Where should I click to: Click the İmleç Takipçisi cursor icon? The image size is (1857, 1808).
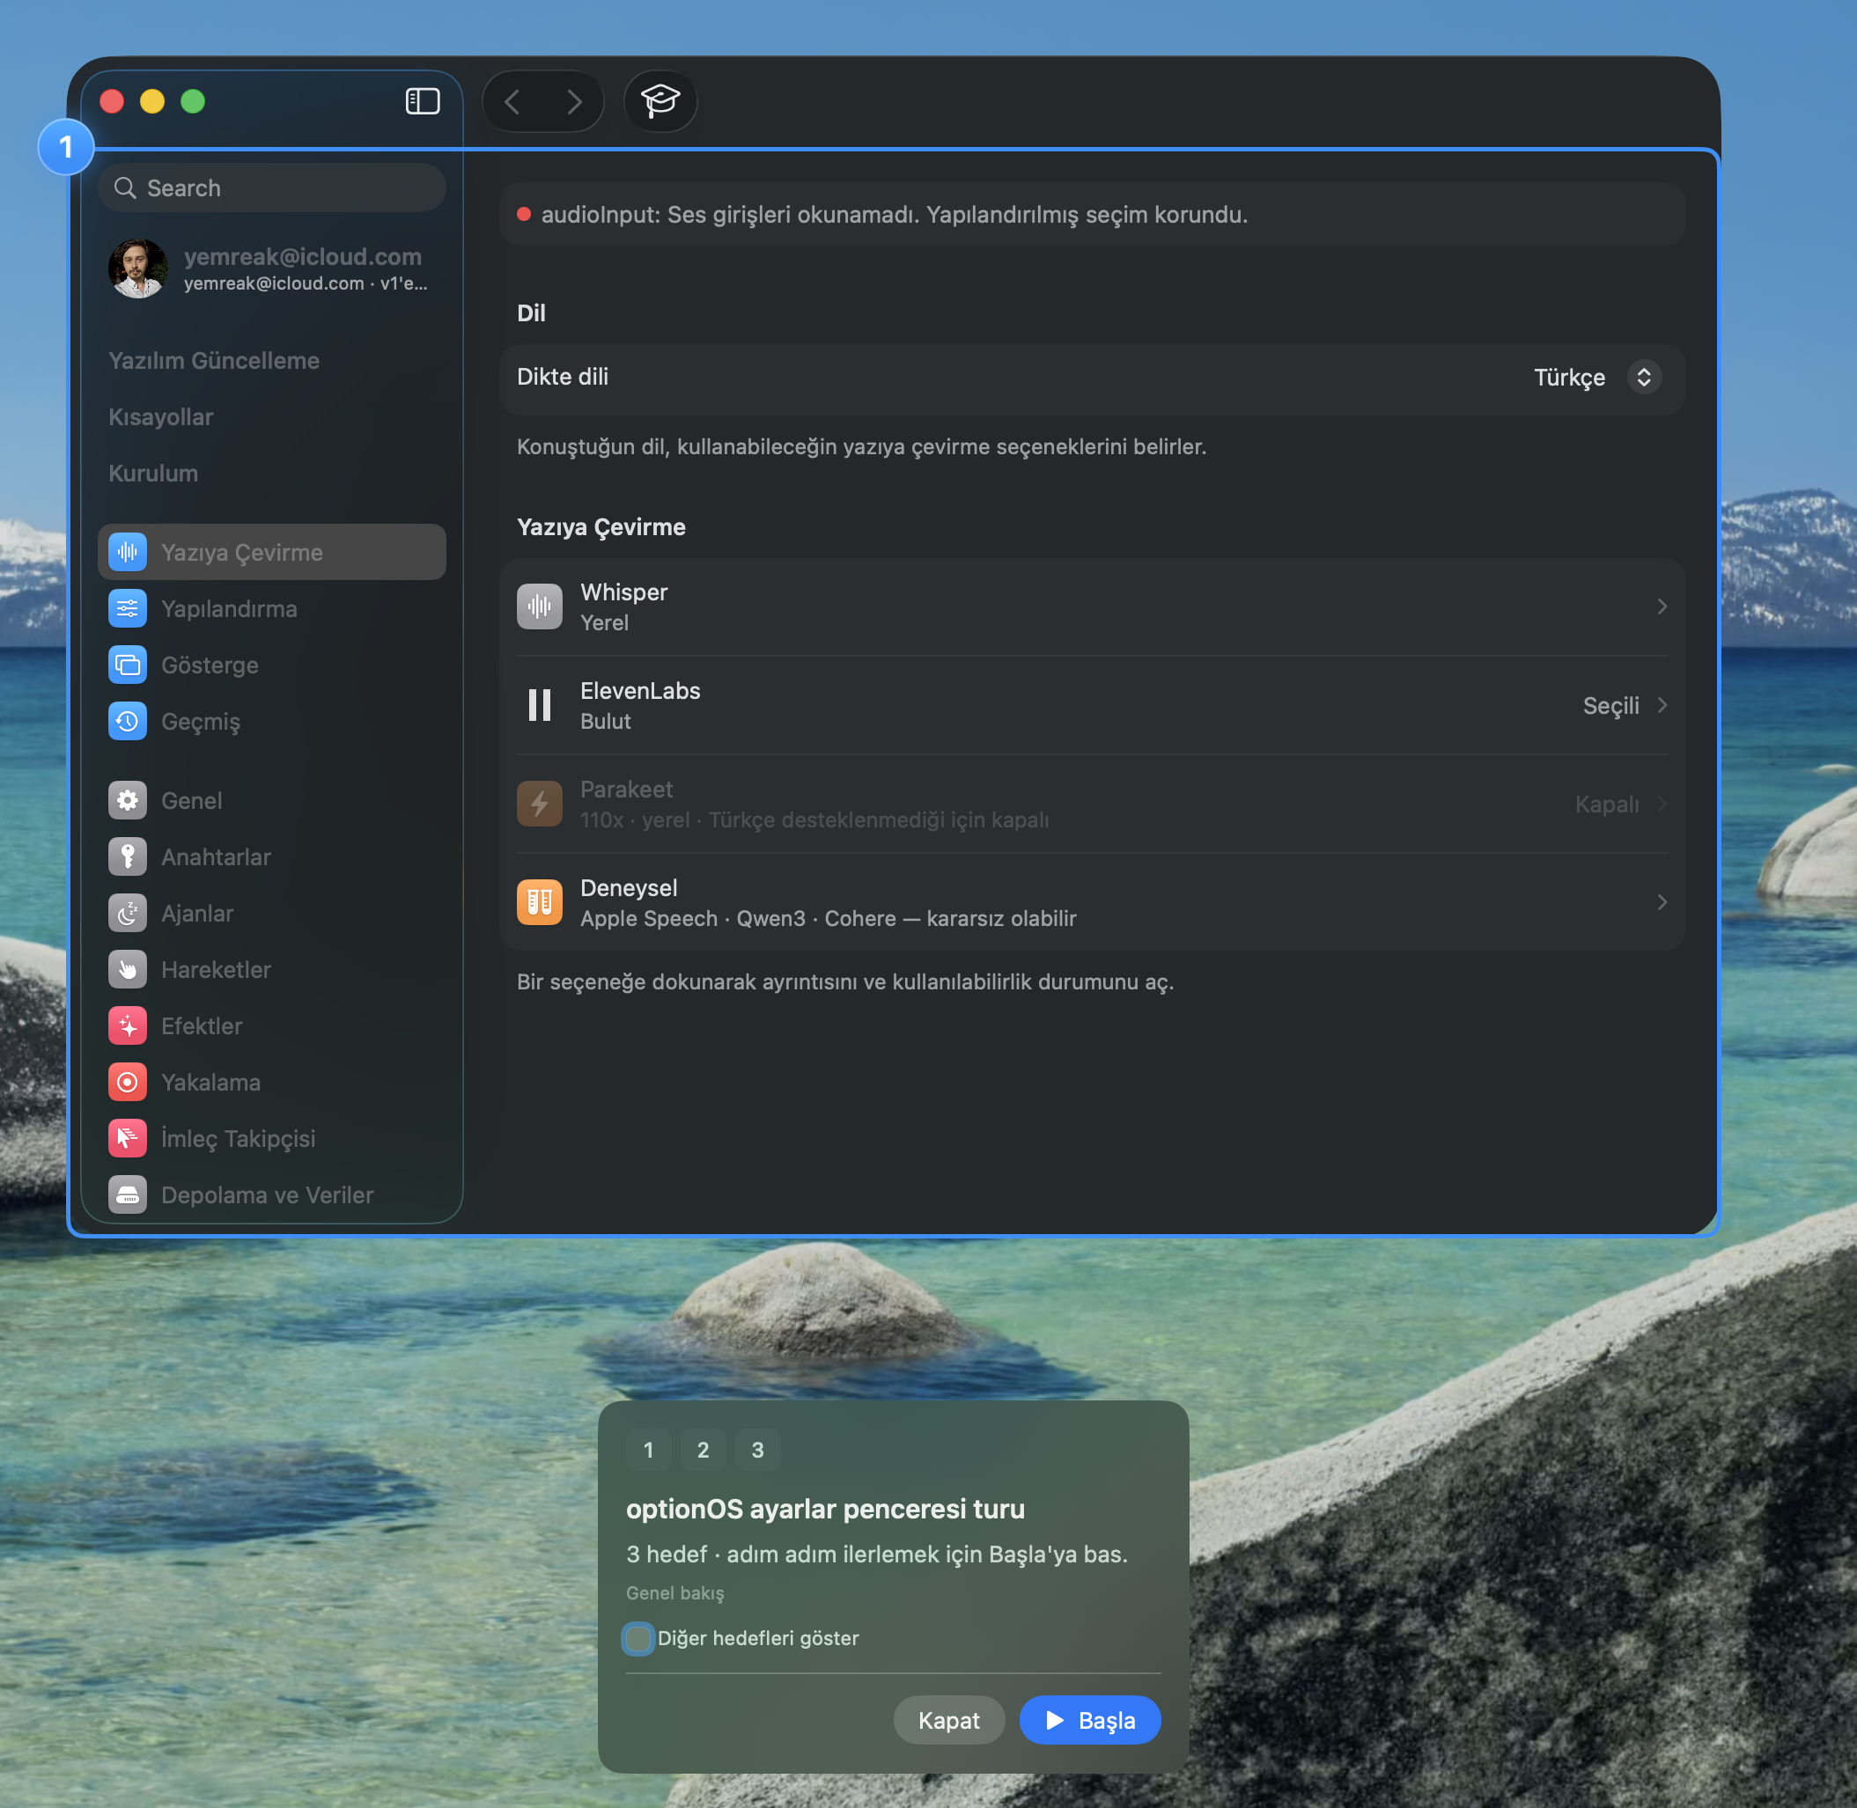[x=128, y=1138]
